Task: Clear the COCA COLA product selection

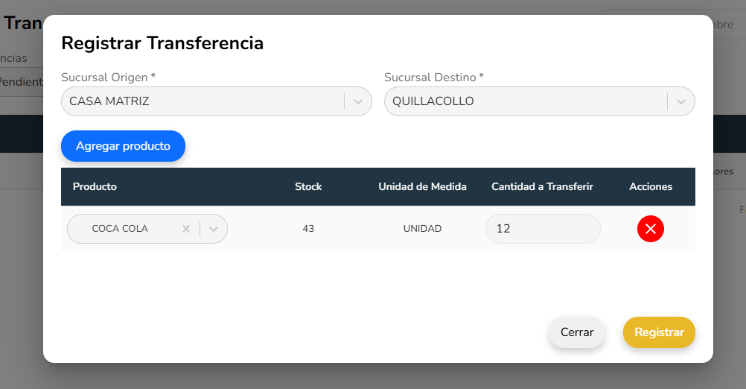Action: (186, 229)
